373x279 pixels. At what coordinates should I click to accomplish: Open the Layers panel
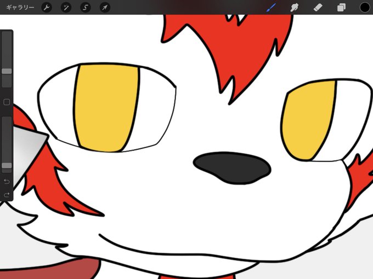341,8
